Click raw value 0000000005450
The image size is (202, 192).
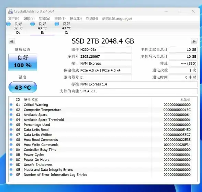177,130
